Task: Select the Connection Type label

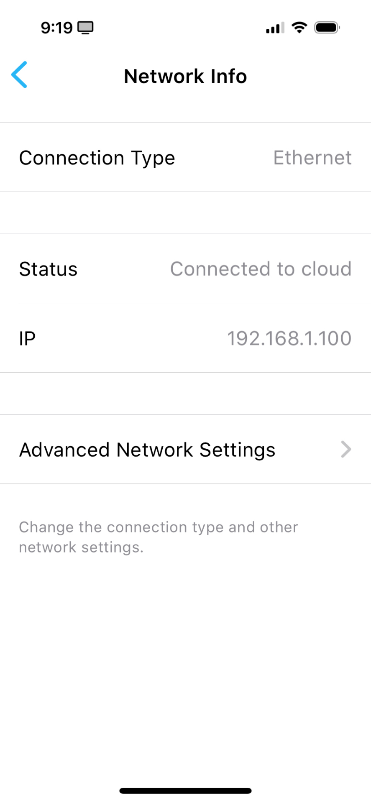Action: coord(97,158)
